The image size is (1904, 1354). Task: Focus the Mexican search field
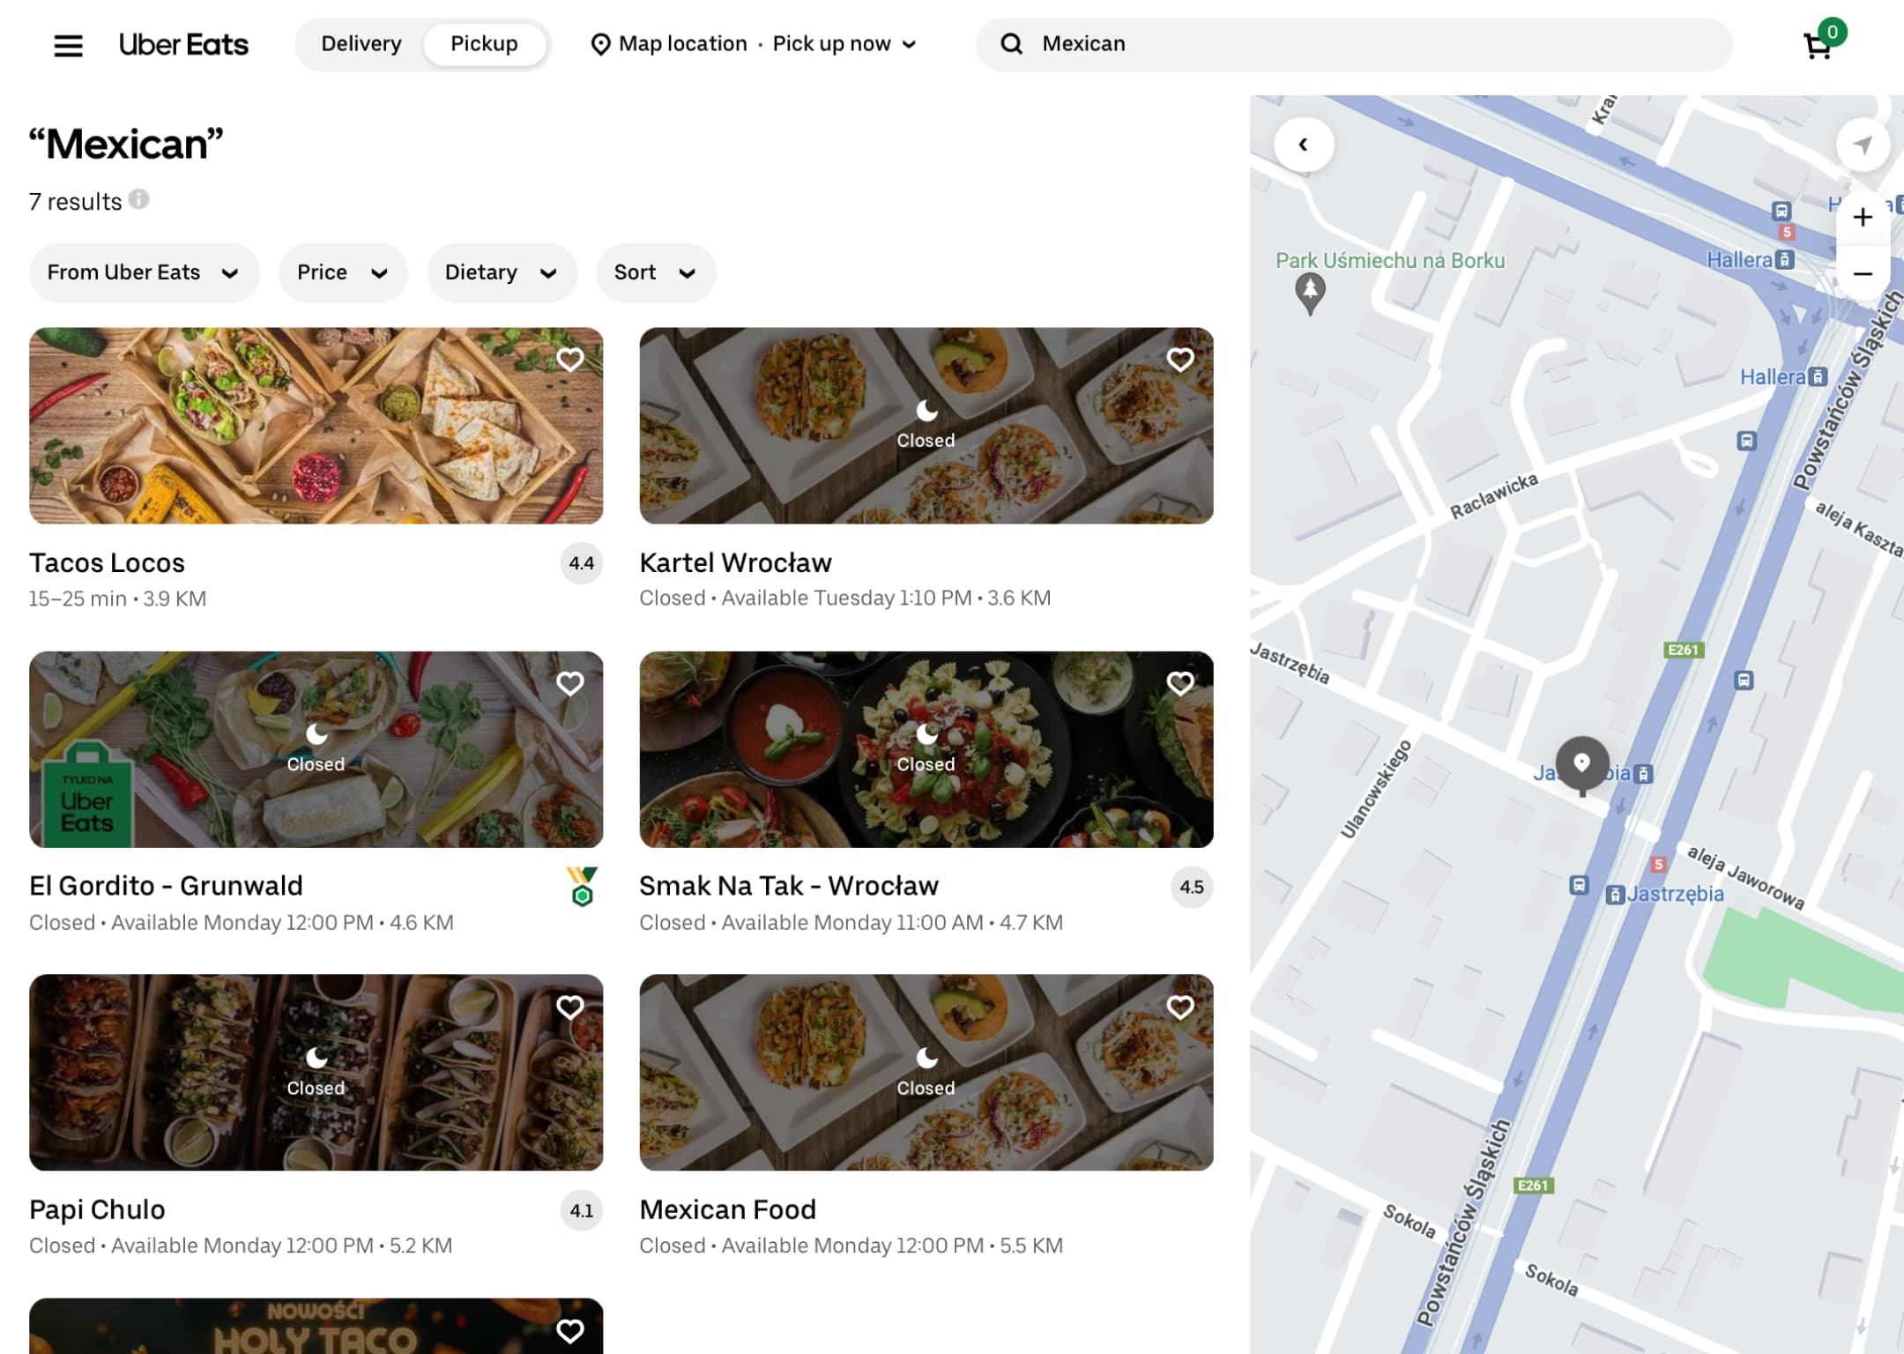pos(1354,44)
